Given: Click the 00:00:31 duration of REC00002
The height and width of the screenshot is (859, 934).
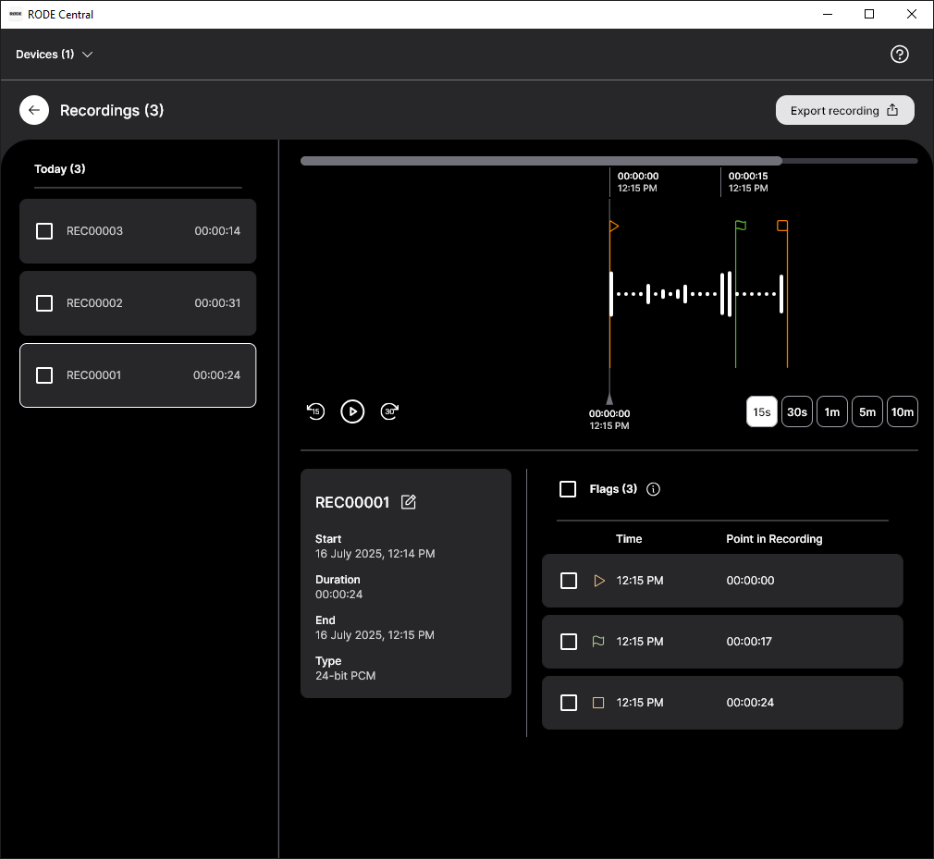Looking at the screenshot, I should tap(217, 303).
